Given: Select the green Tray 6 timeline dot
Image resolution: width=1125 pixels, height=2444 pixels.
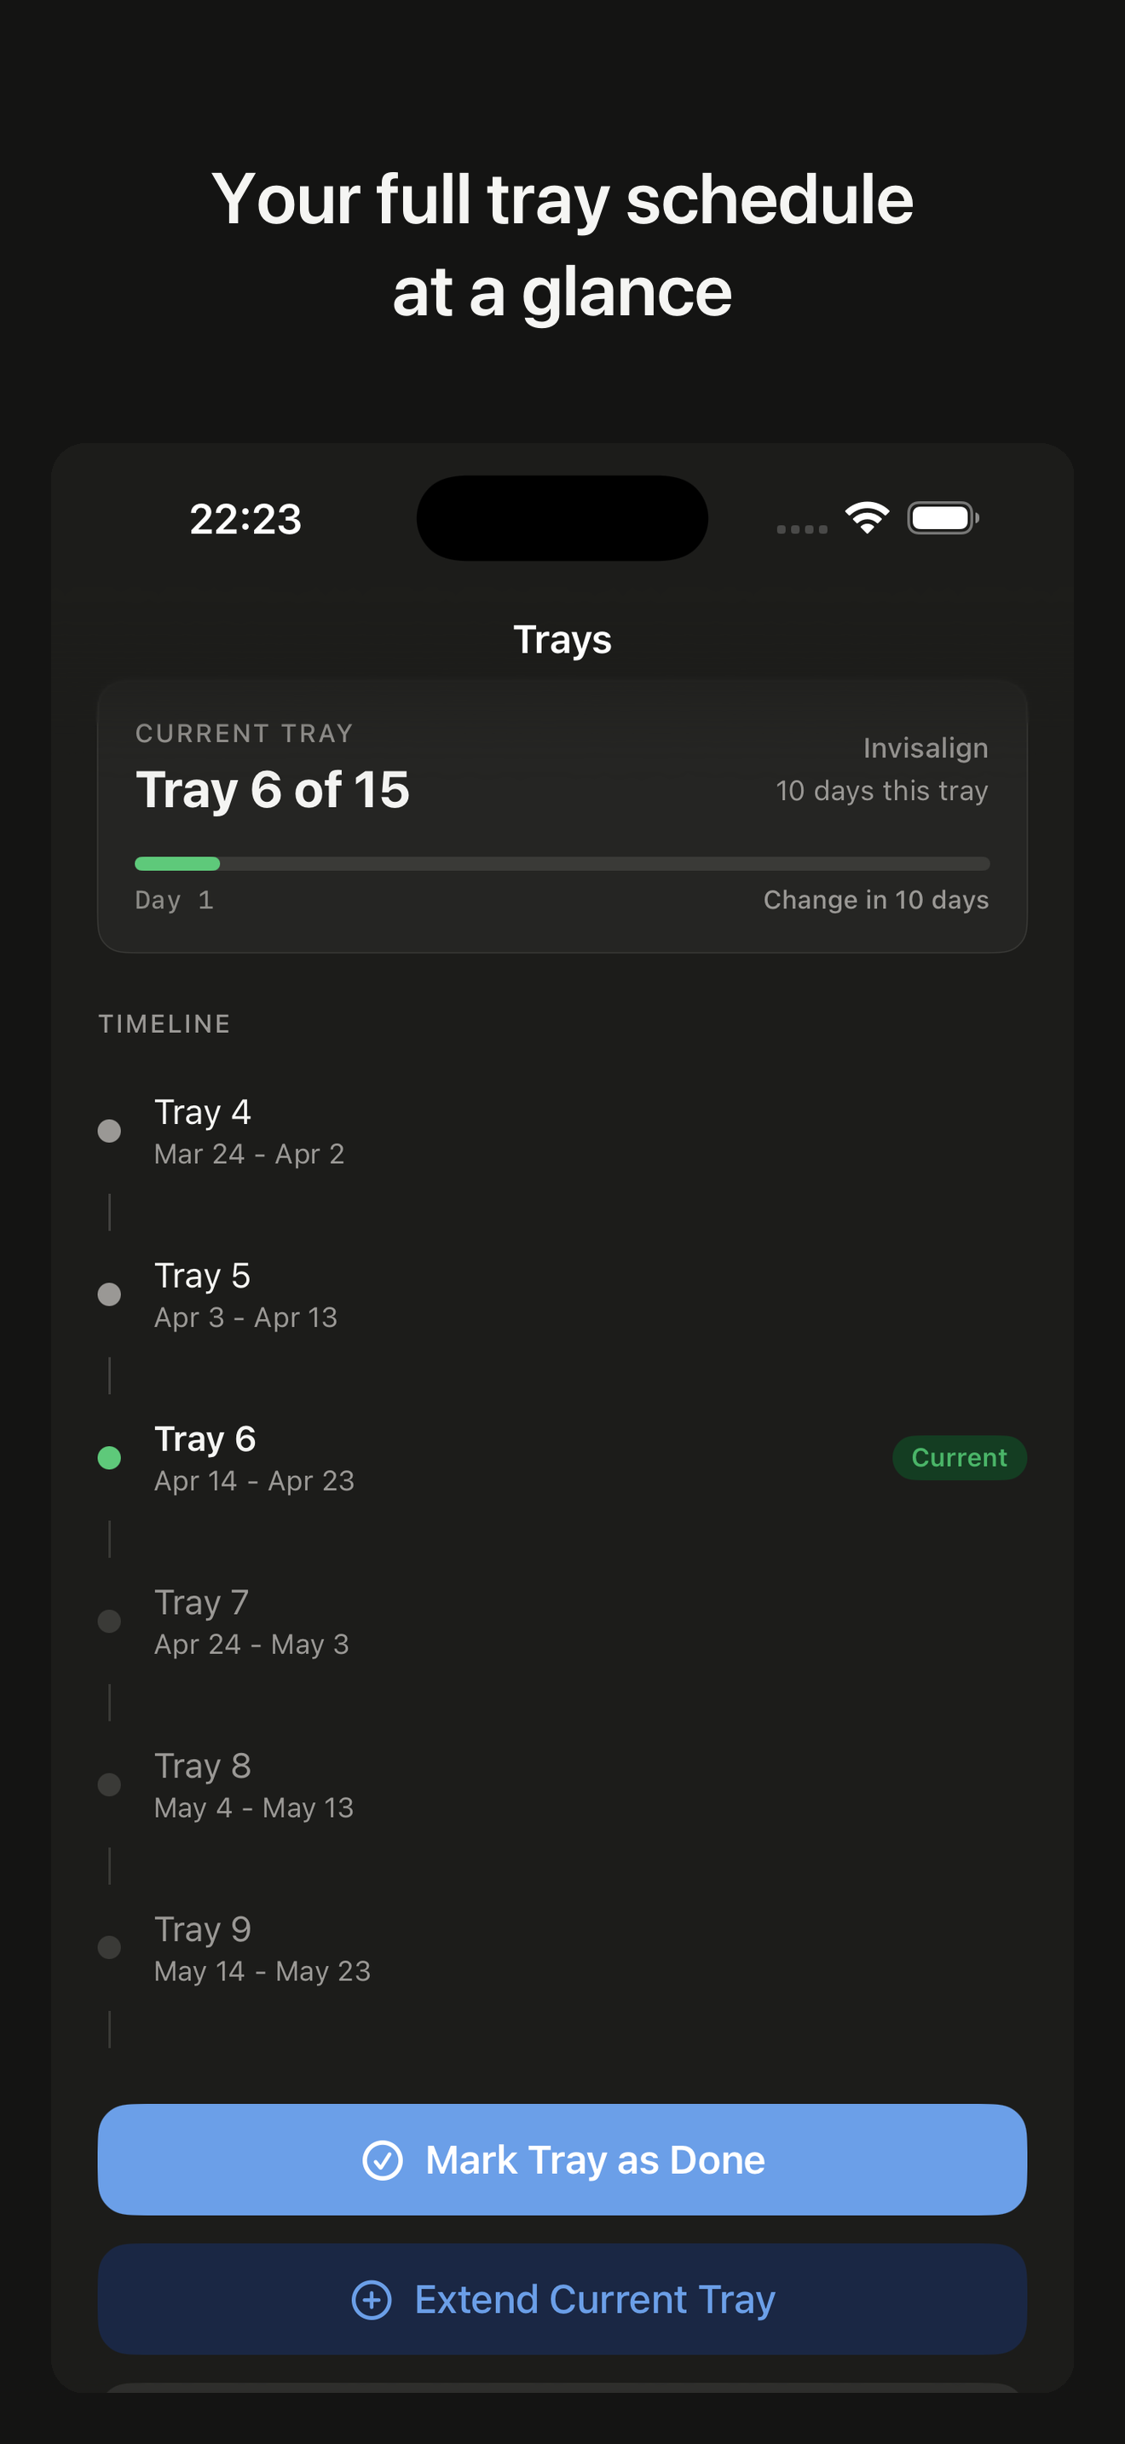Looking at the screenshot, I should [109, 1457].
